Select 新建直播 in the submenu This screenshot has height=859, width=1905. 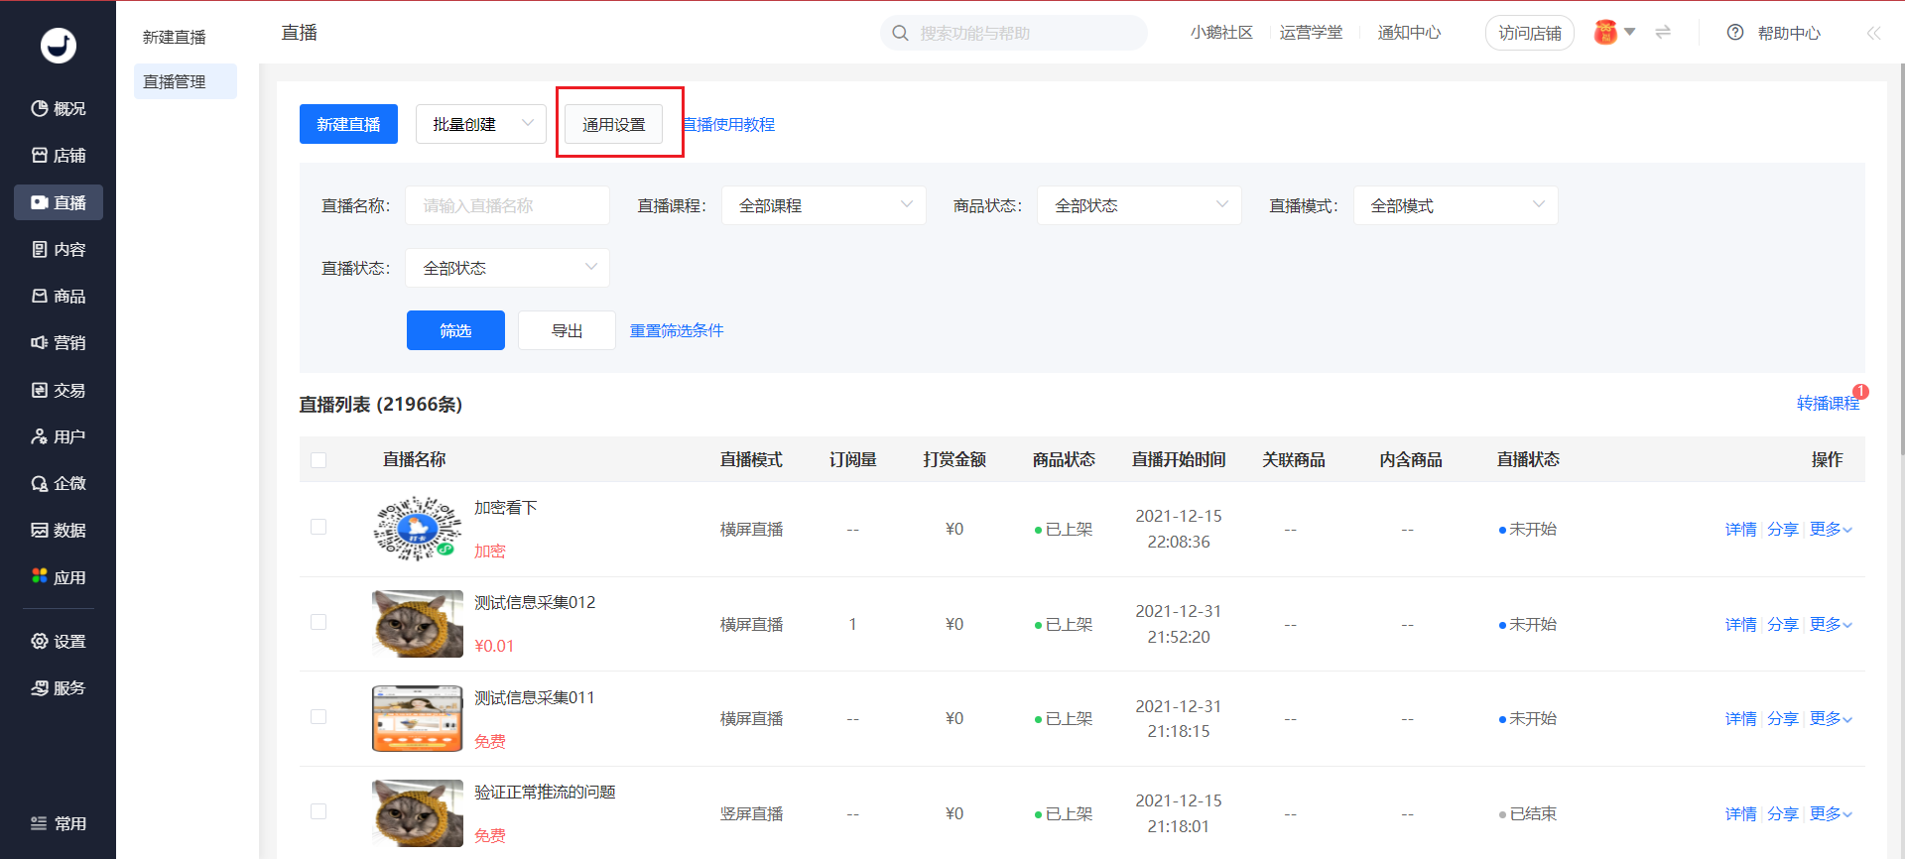175,37
